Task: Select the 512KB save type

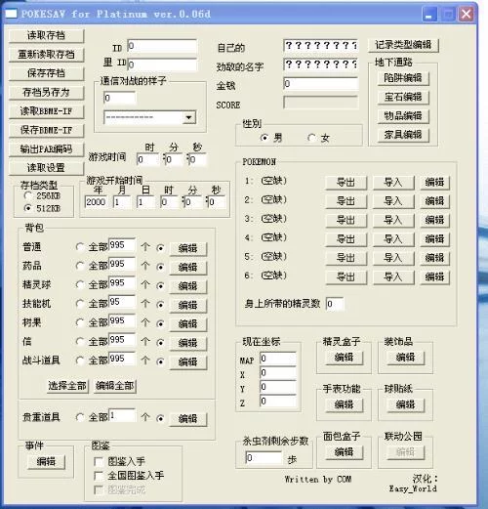Action: point(28,208)
